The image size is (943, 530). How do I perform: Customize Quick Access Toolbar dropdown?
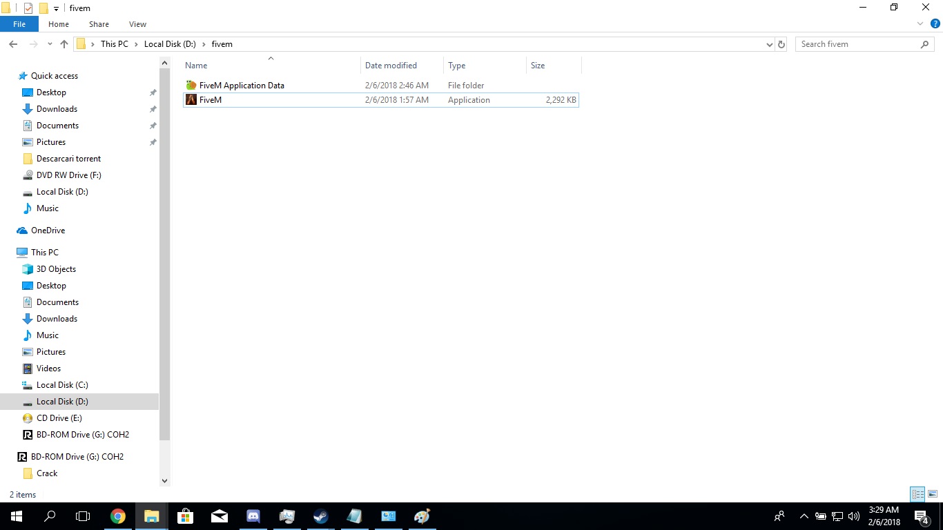56,9
